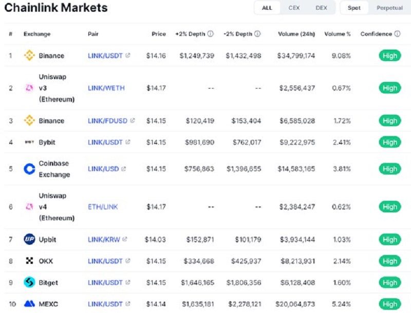The image size is (411, 313).
Task: Click the MEXC exchange name
Action: [x=48, y=304]
